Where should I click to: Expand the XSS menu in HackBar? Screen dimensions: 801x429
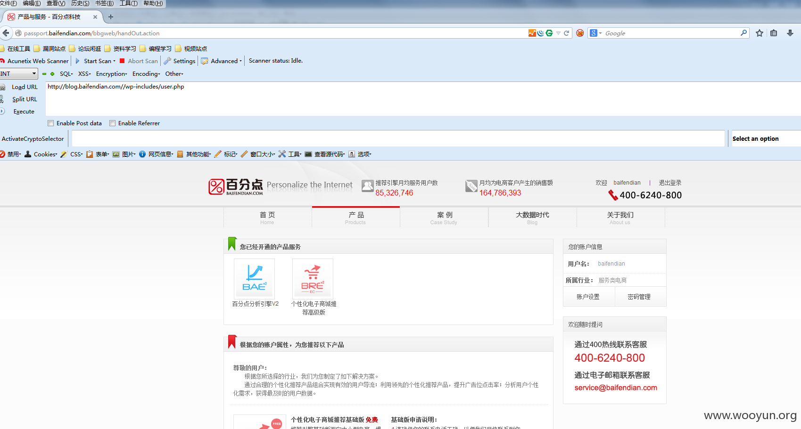pyautogui.click(x=84, y=74)
